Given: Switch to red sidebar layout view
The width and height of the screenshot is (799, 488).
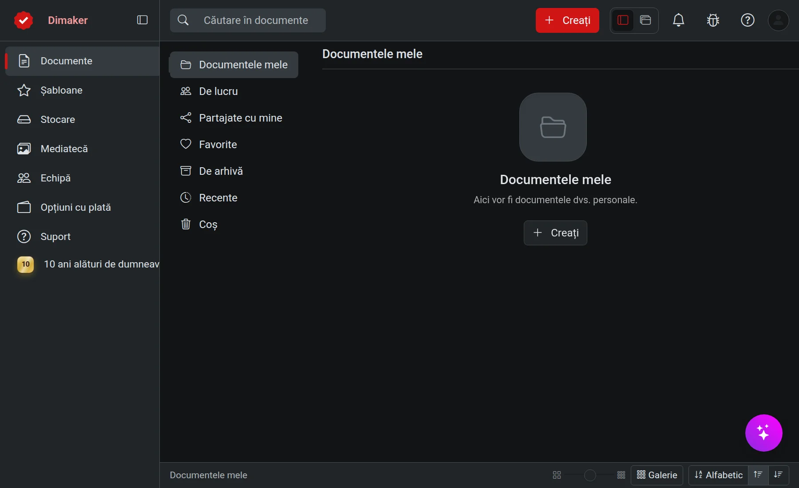Looking at the screenshot, I should [623, 20].
